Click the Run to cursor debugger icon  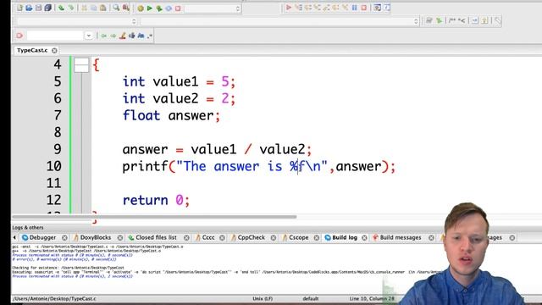tap(298, 8)
